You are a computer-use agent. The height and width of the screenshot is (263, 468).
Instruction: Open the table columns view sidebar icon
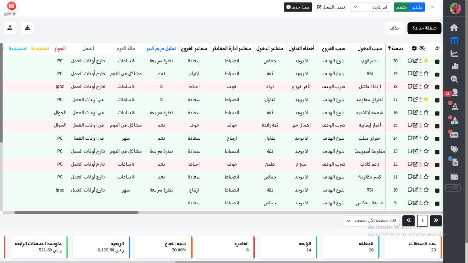pyautogui.click(x=454, y=41)
